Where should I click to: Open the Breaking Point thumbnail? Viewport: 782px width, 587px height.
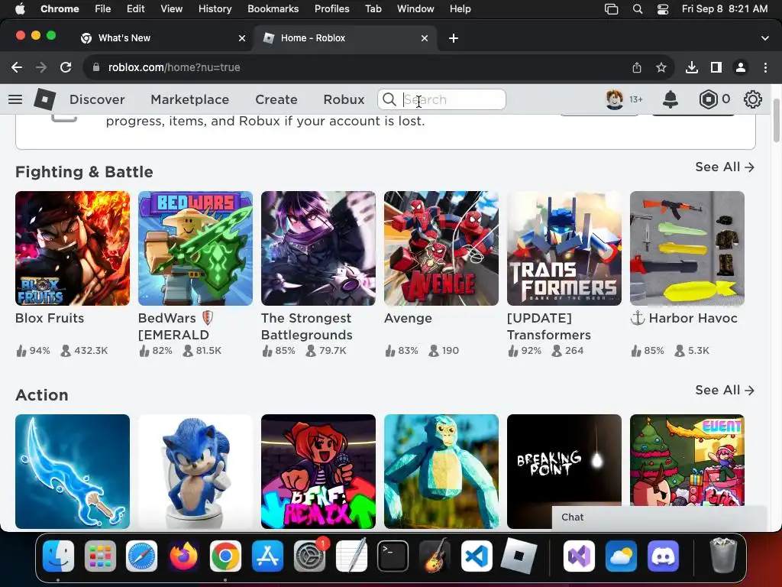click(564, 471)
